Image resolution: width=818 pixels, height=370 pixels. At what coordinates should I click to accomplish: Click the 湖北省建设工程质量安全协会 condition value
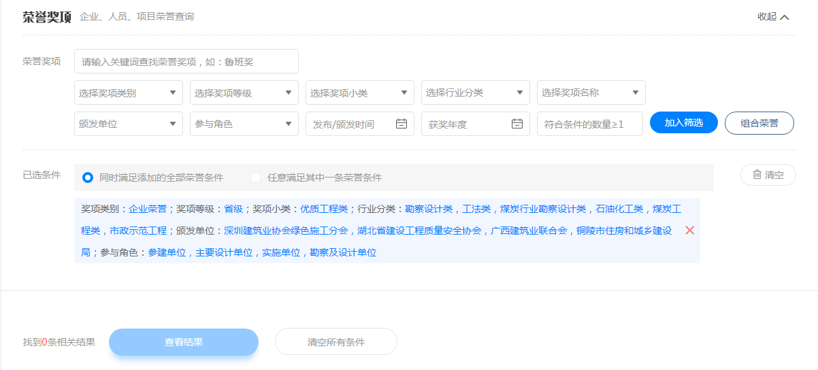419,231
